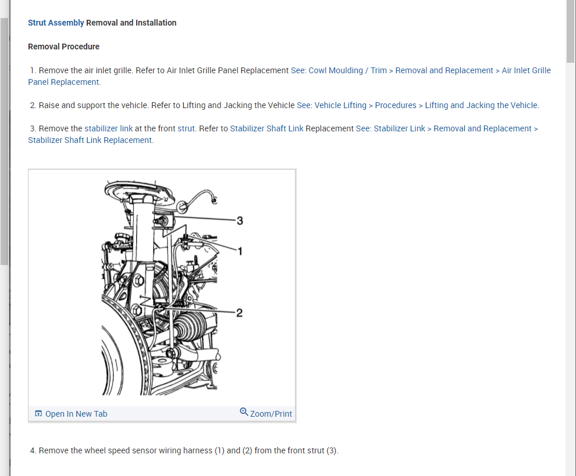Click the 'strut' term link in step 3

[186, 128]
